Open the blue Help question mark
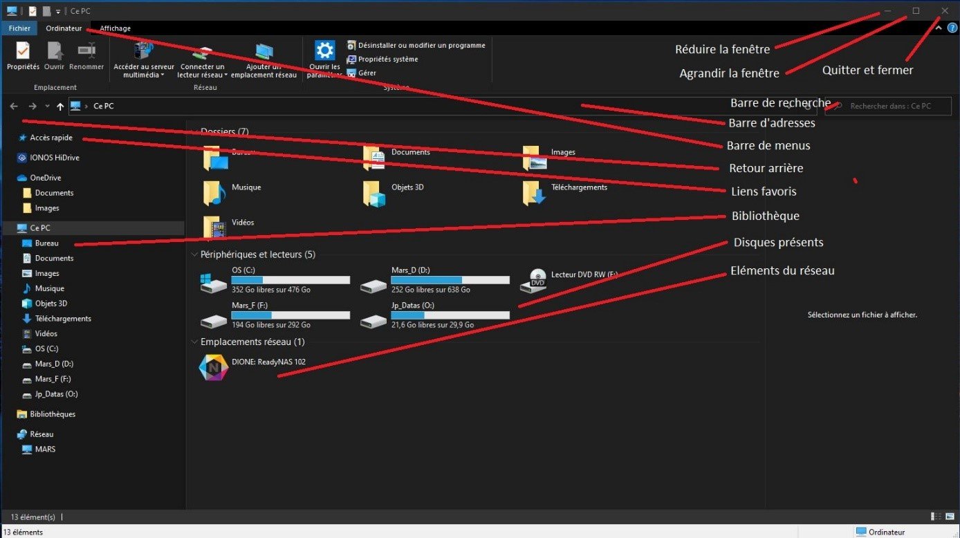The height and width of the screenshot is (538, 960). pos(952,28)
